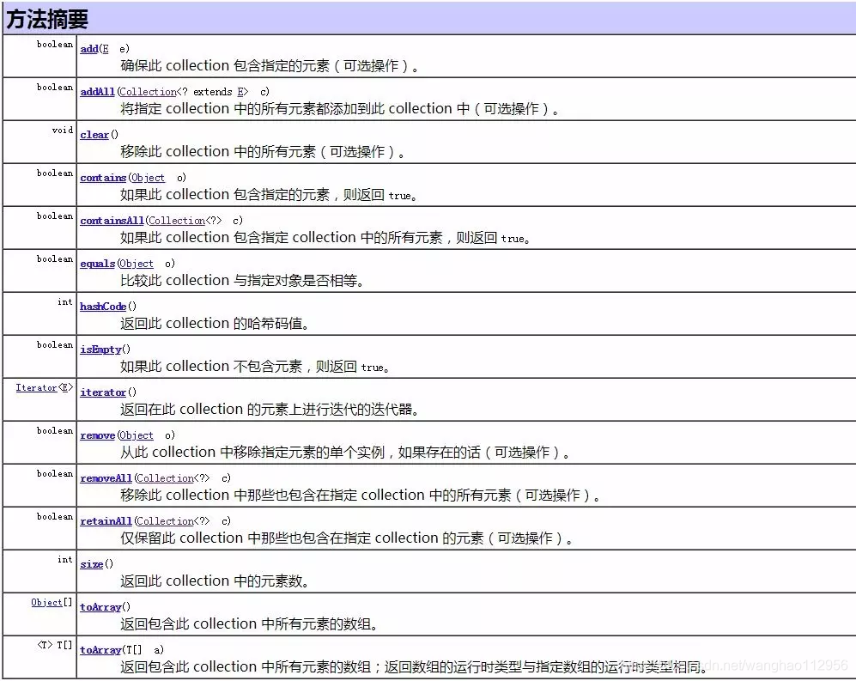Open the add method documentation link
This screenshot has width=856, height=681.
(x=88, y=49)
